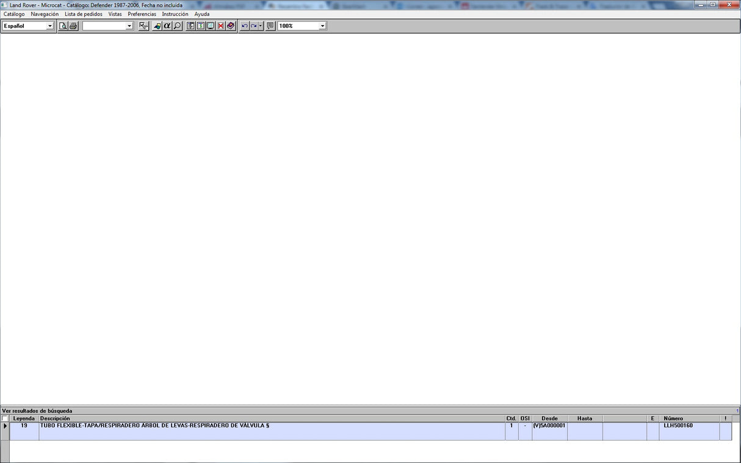Click the undo arrow icon
Image resolution: width=741 pixels, height=463 pixels.
[x=245, y=26]
